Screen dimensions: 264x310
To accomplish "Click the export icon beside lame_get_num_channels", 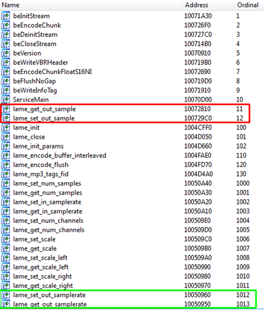I will 6,230.
